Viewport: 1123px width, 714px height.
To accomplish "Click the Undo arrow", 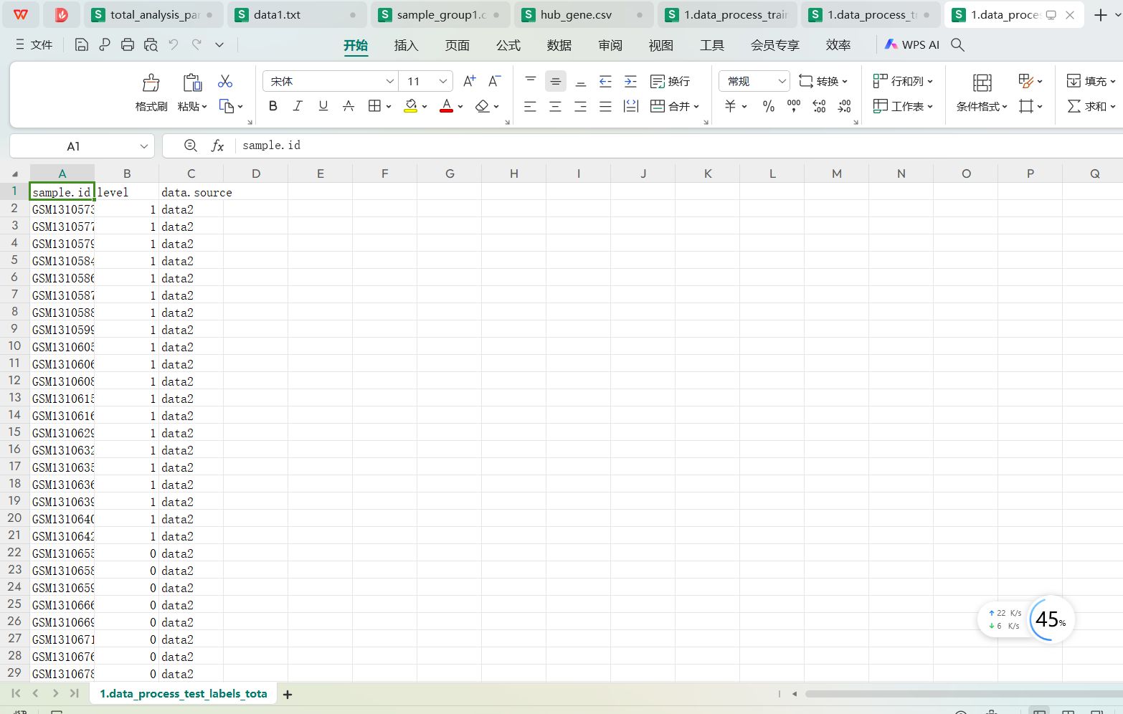I will click(x=174, y=44).
